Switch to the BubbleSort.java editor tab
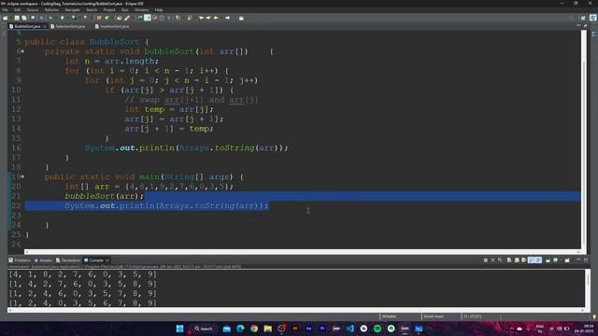Image resolution: width=598 pixels, height=336 pixels. pyautogui.click(x=27, y=26)
